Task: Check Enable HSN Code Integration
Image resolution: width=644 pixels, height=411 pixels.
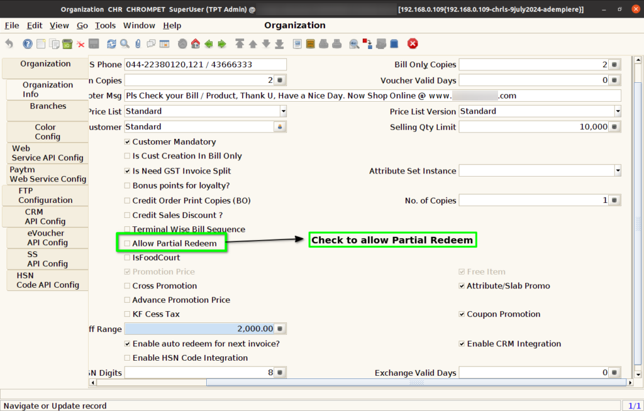Action: click(x=127, y=358)
